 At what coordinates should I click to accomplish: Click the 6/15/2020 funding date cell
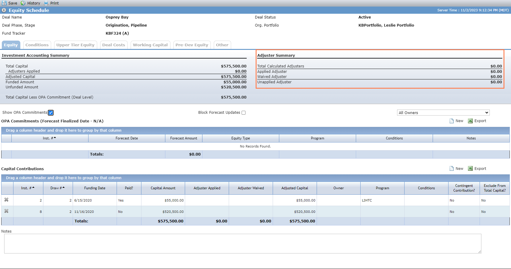coord(95,200)
